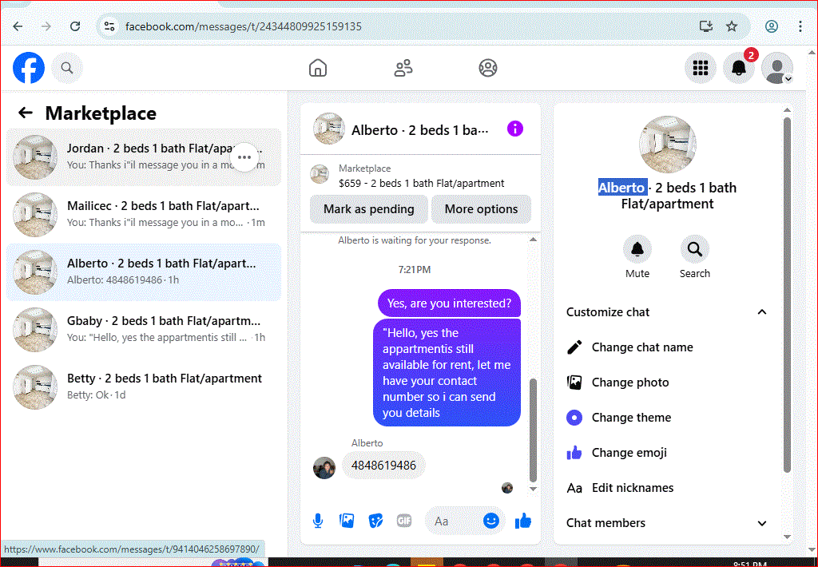Click the large listing photo in info panel

(x=667, y=145)
